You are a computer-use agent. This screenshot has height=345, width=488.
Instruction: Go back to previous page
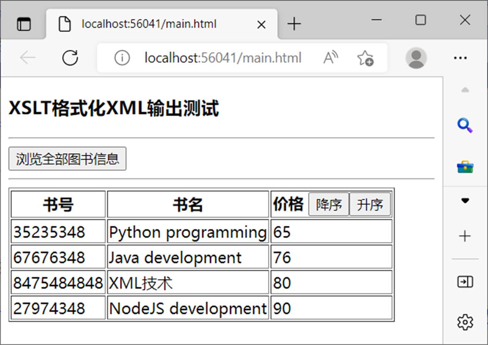pos(28,58)
